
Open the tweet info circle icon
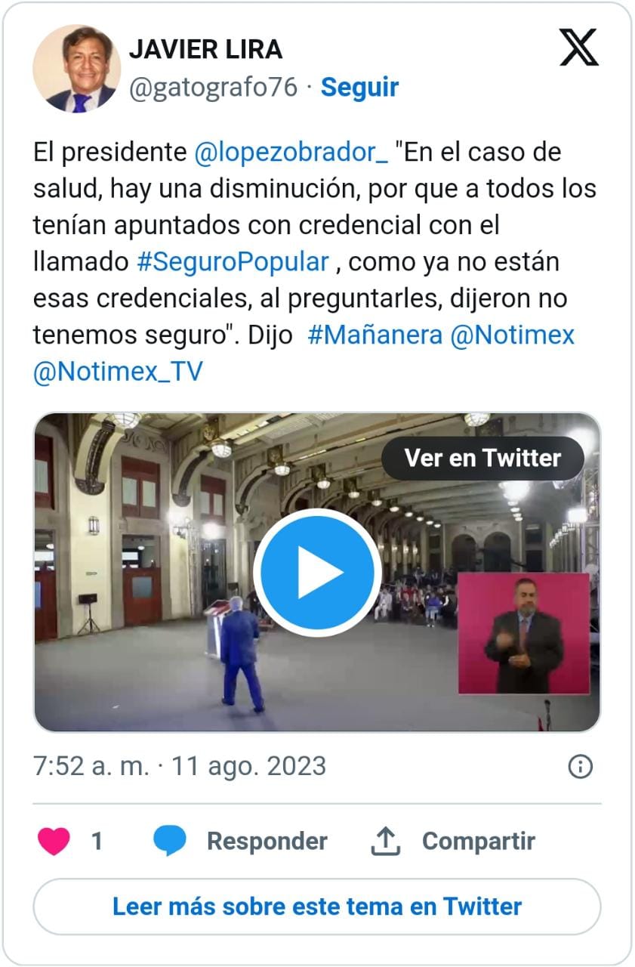tap(580, 767)
